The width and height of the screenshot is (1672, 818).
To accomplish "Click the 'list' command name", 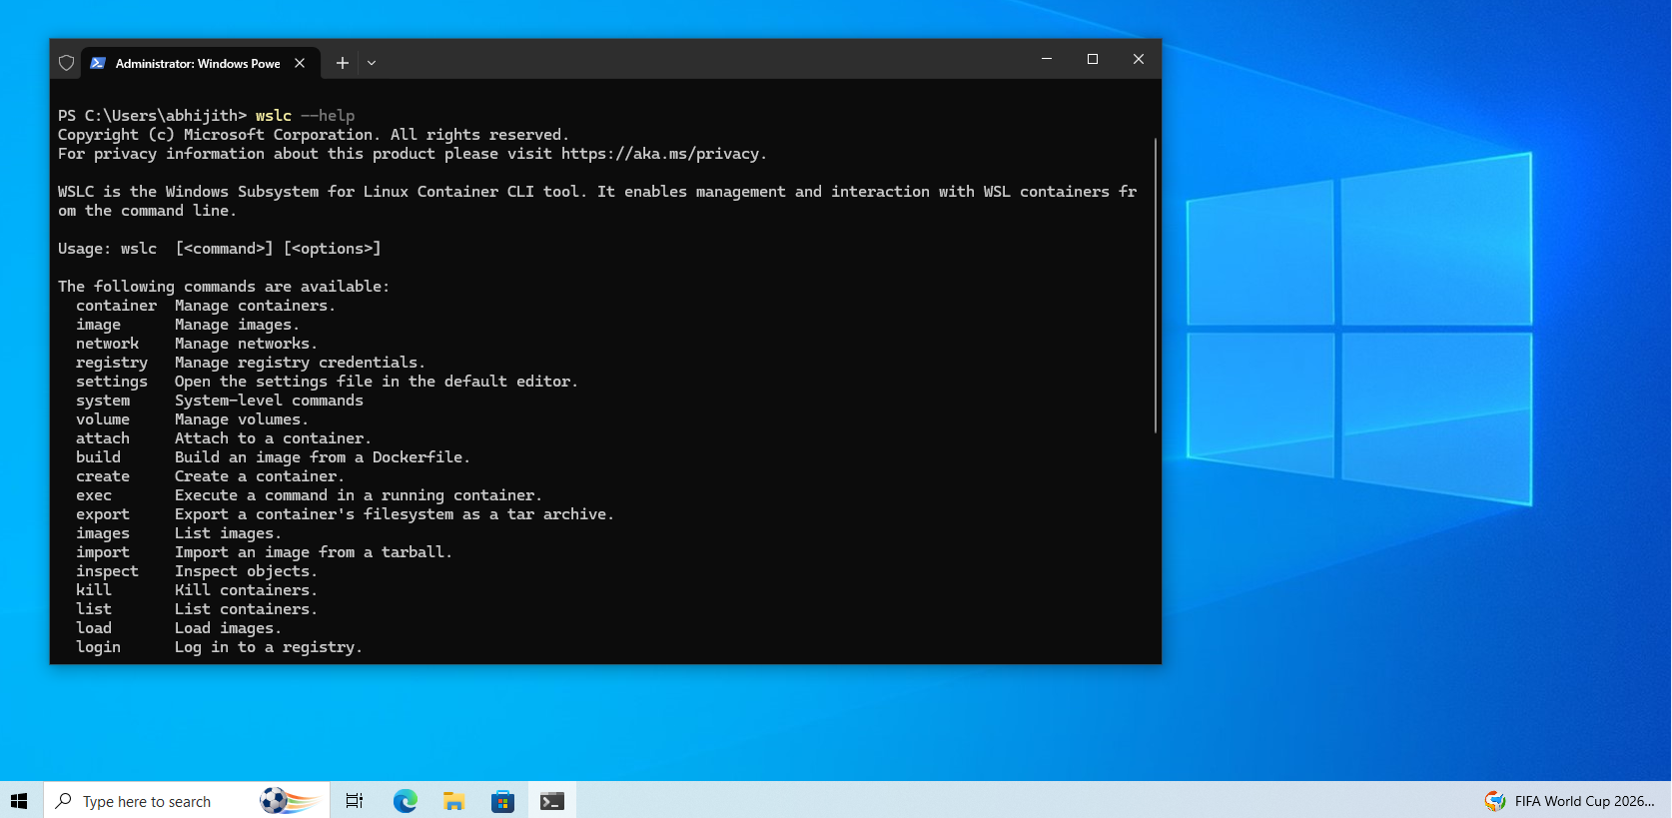I will [94, 609].
